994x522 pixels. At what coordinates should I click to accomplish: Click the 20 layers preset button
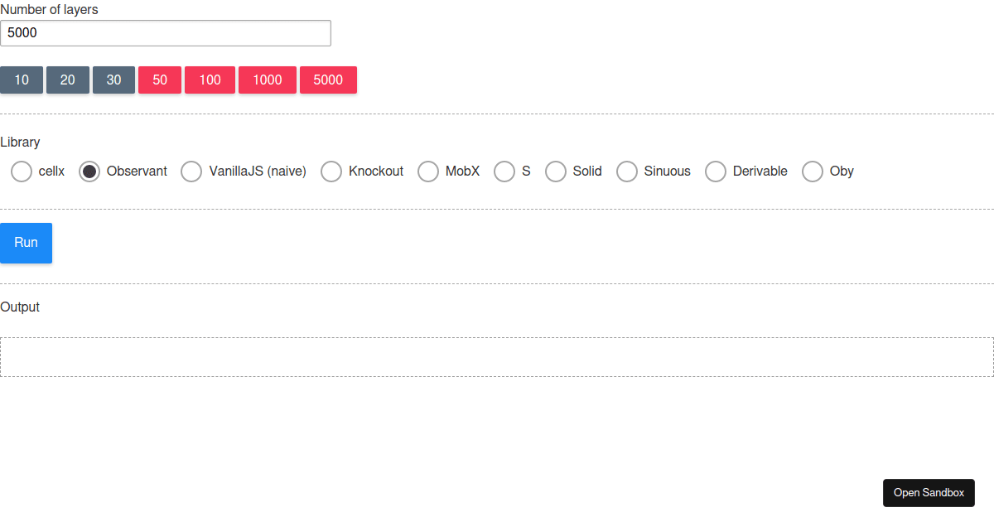(x=67, y=80)
